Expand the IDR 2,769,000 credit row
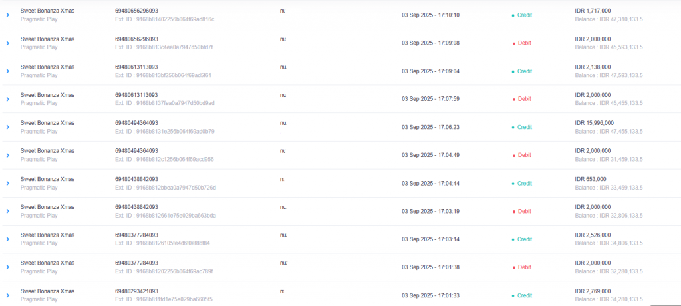Image resolution: width=681 pixels, height=306 pixels. 7,295
